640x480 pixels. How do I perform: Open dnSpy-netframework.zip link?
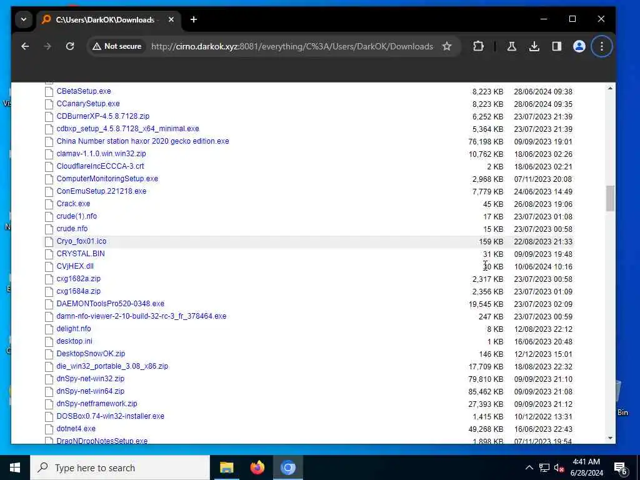97,404
